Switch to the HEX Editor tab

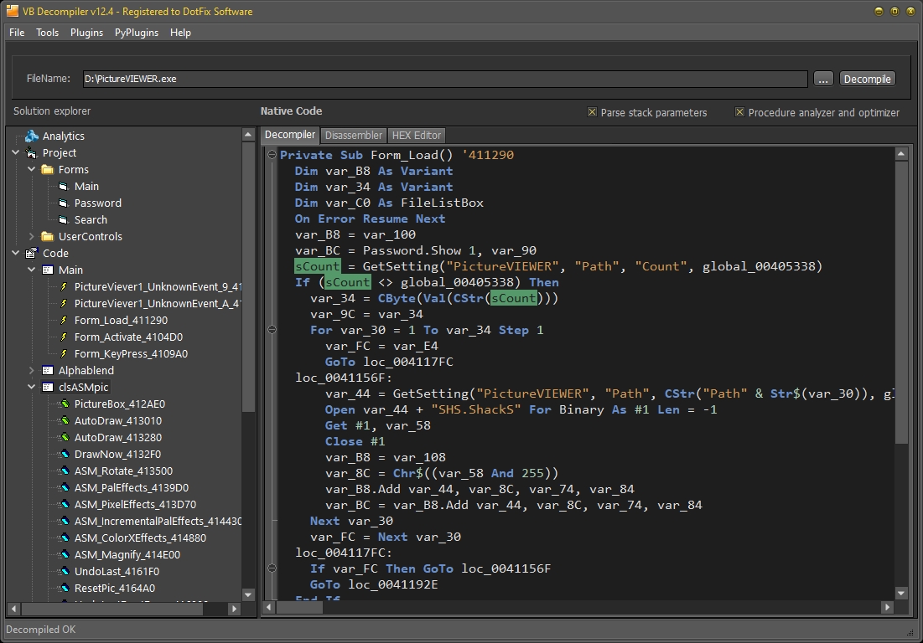pyautogui.click(x=416, y=135)
